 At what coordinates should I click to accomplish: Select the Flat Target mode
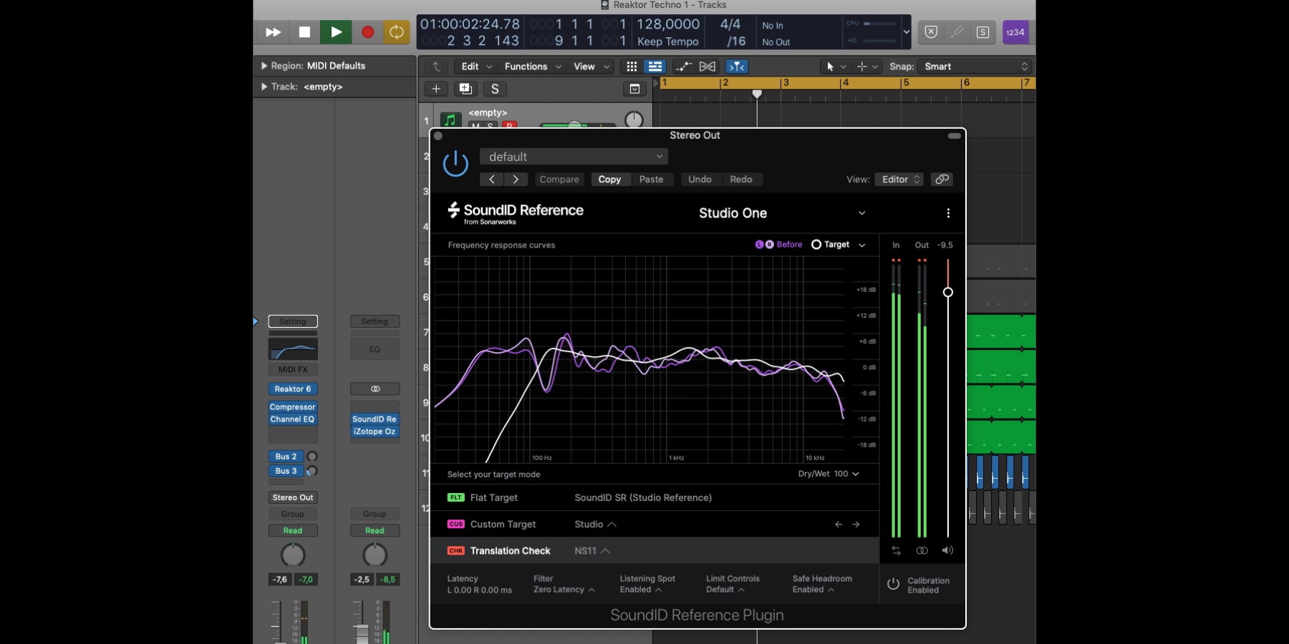(493, 498)
